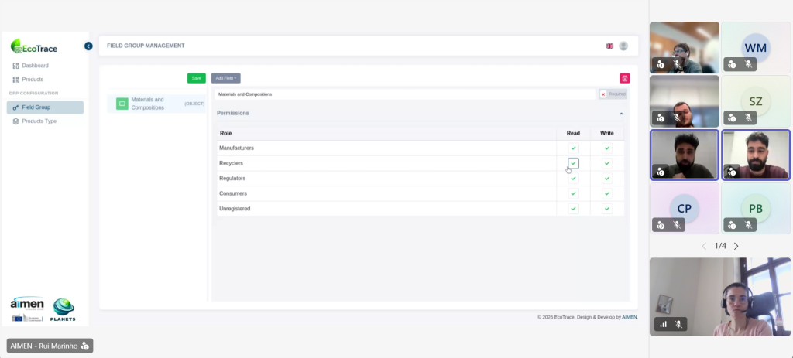This screenshot has height=358, width=793.
Task: Toggle the Required switch
Action: [613, 94]
